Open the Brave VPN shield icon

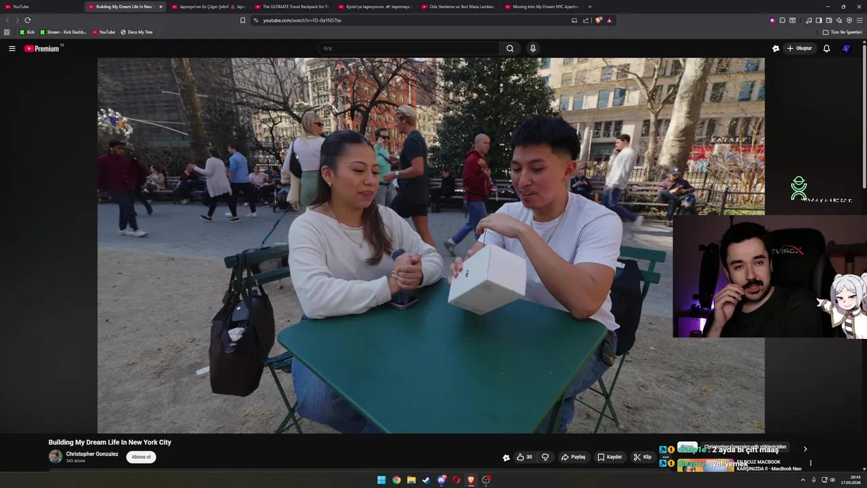tap(849, 20)
